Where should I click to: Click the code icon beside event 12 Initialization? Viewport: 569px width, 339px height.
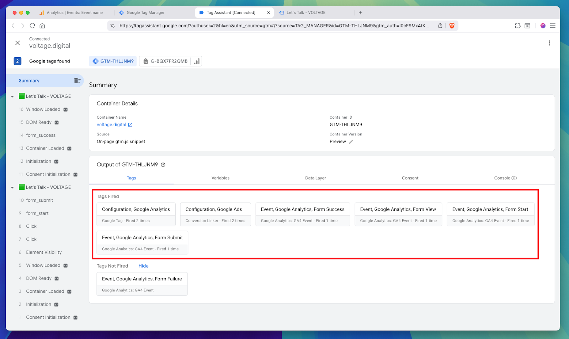click(56, 162)
